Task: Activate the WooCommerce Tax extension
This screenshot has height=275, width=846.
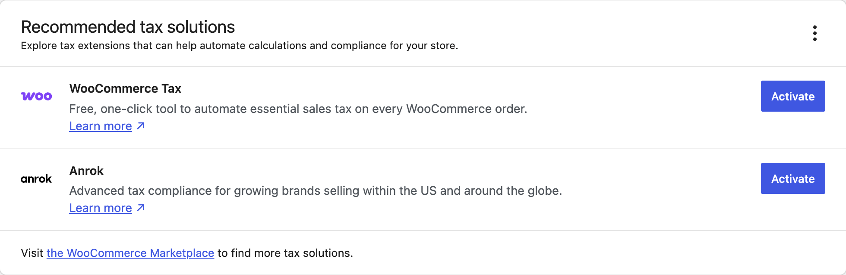Action: pos(793,96)
